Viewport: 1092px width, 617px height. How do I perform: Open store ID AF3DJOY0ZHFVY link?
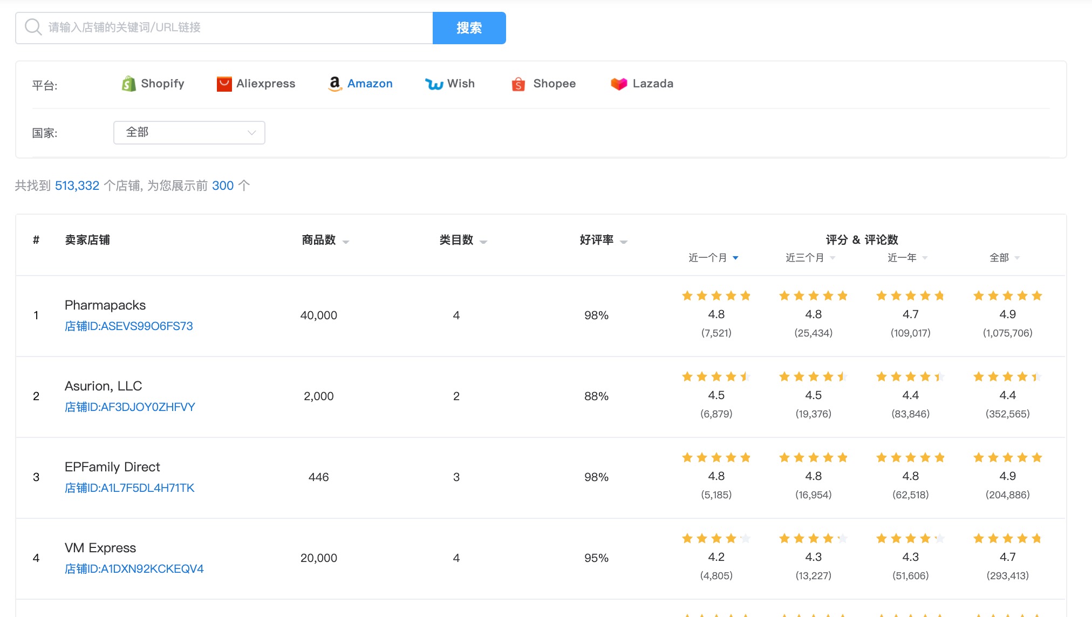tap(130, 407)
